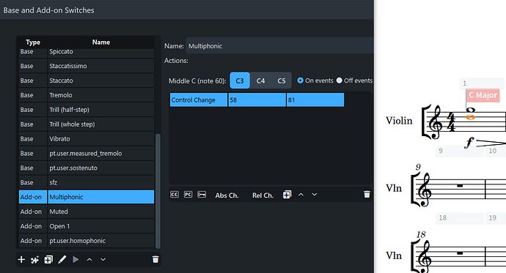Select the pt.user.measured_tremolo row
The width and height of the screenshot is (506, 273).
87,153
